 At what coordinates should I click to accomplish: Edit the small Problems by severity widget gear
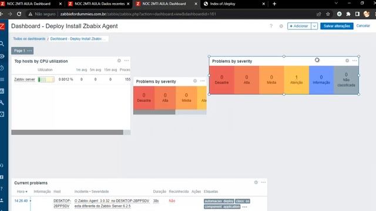[x=195, y=81]
